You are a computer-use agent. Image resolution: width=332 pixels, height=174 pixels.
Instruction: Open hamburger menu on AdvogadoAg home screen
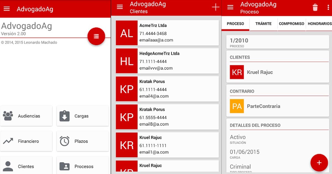[7, 9]
